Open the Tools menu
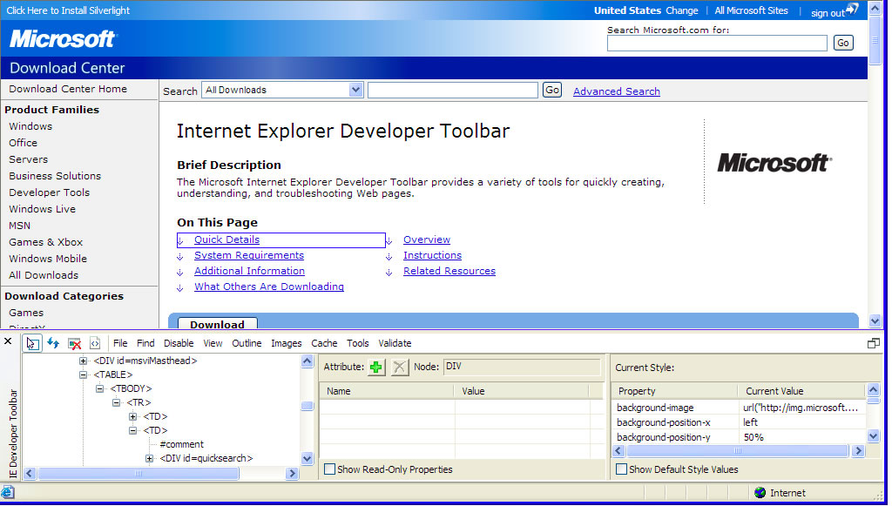Viewport: 892px width, 506px height. (358, 343)
